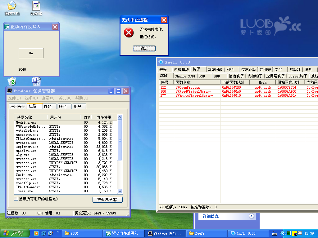Open the Shadow SSDT sub-tab
The height and width of the screenshot is (238, 318).
pos(185,76)
